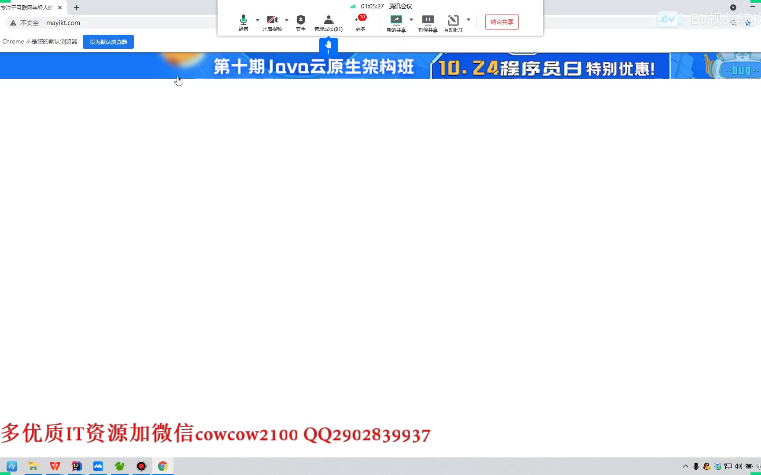Expand video options arrow
The width and height of the screenshot is (761, 475).
[287, 20]
